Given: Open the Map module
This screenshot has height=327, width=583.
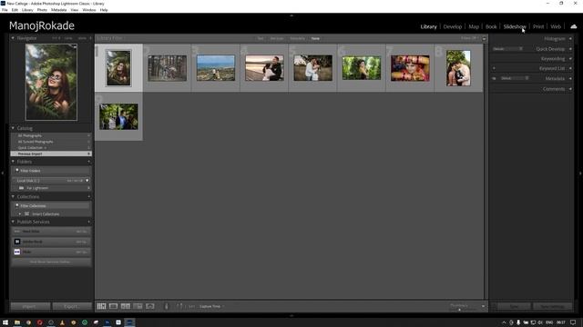Looking at the screenshot, I should pyautogui.click(x=474, y=26).
